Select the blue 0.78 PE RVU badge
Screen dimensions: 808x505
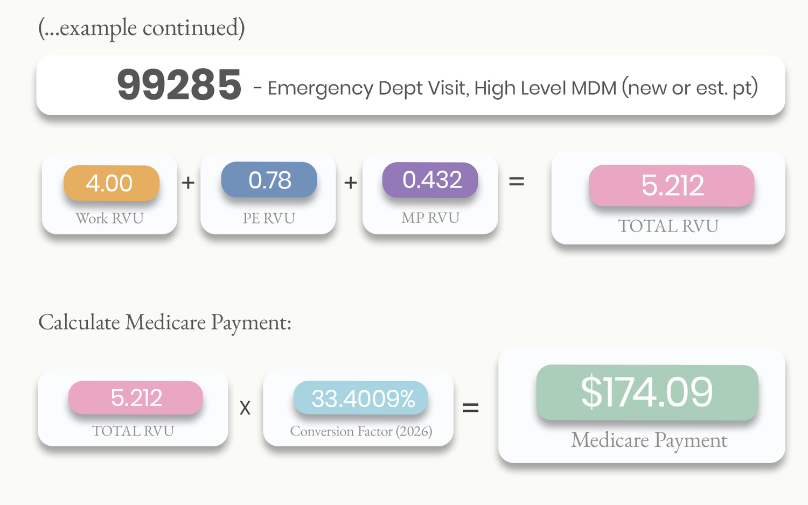[269, 180]
